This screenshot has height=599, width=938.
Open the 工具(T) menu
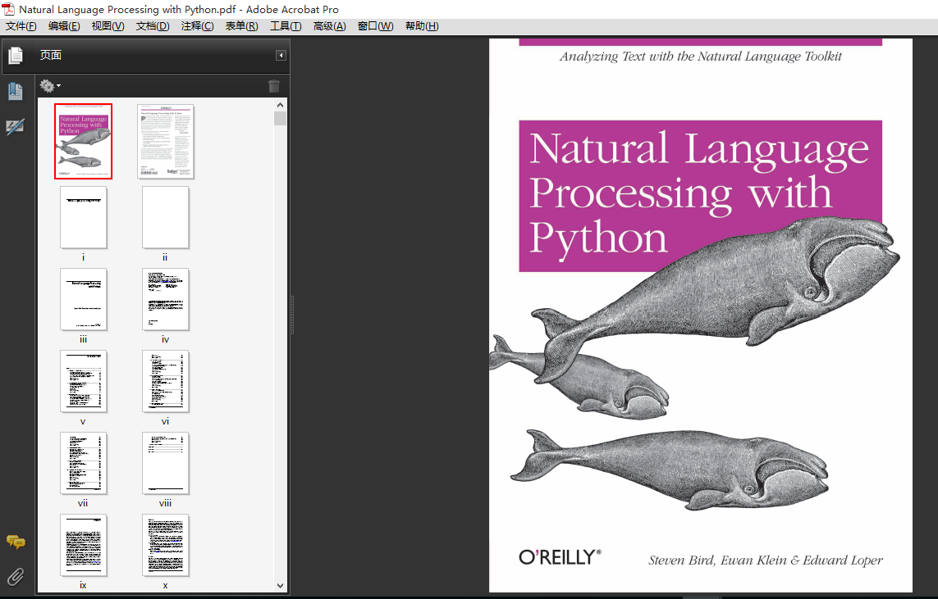coord(286,26)
